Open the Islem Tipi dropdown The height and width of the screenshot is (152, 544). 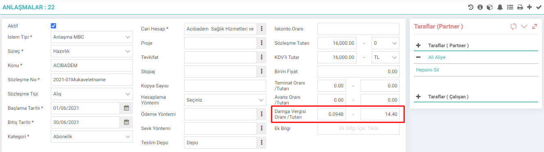click(x=92, y=37)
